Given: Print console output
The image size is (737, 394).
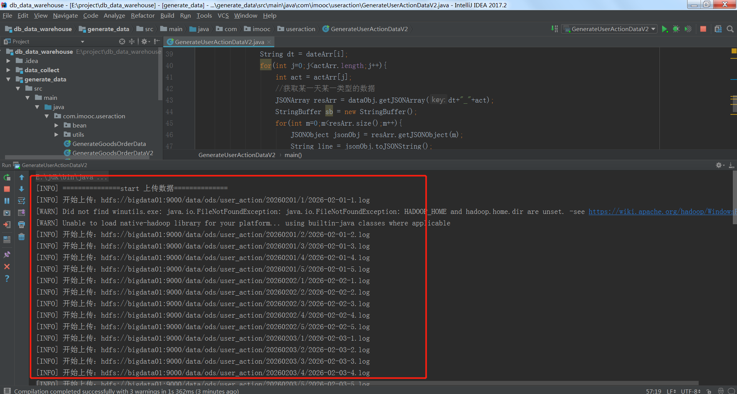Looking at the screenshot, I should click(22, 225).
